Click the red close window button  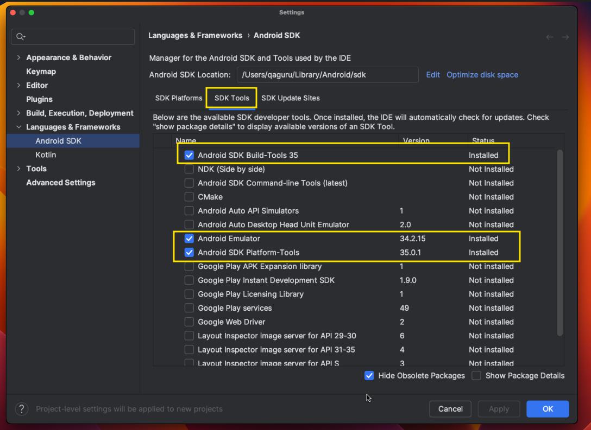13,12
